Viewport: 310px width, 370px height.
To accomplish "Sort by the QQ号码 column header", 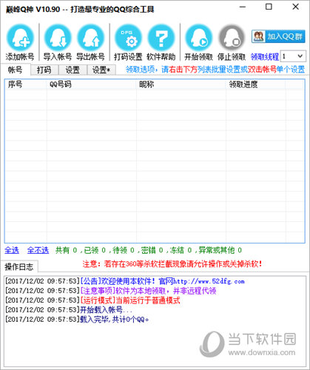I will [92, 84].
